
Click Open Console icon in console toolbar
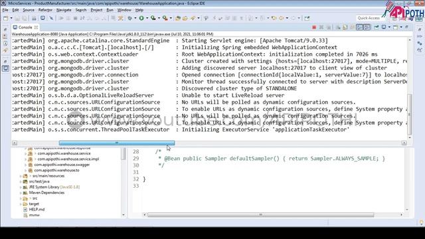coord(396,27)
